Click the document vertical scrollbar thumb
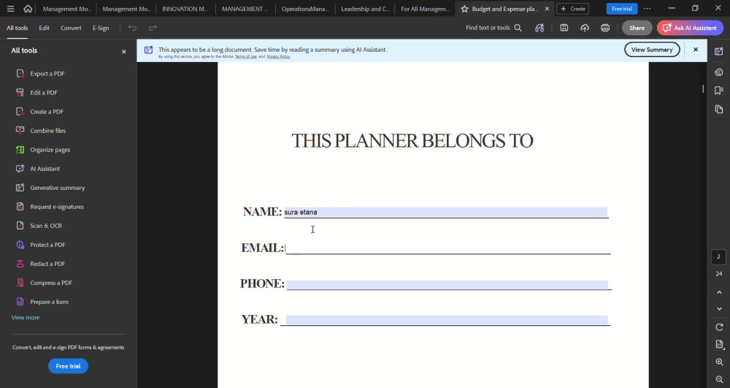 click(703, 88)
